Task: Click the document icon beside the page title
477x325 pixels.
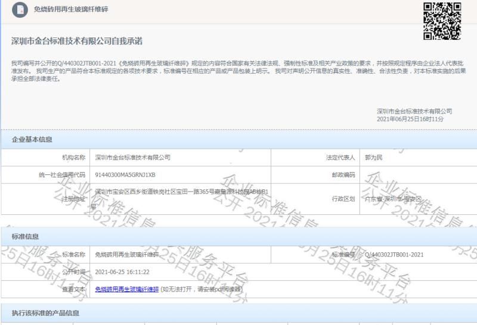Action: (x=20, y=10)
